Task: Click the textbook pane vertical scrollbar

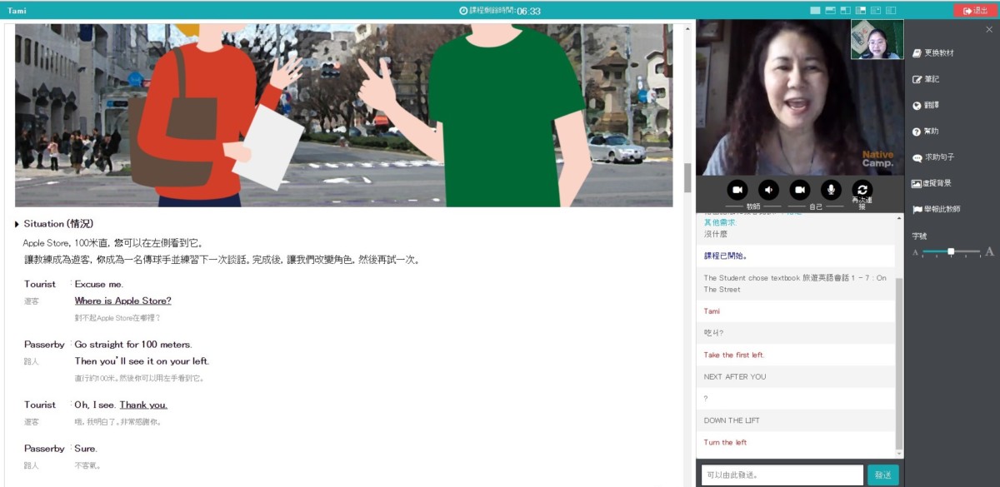Action: pos(687,177)
